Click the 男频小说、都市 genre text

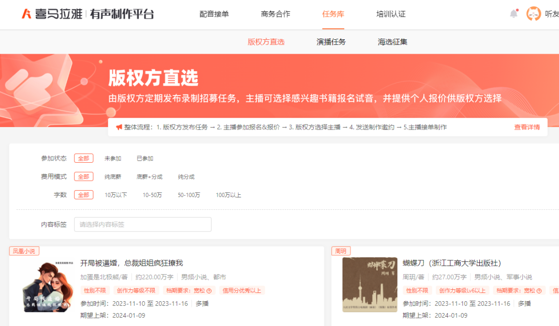(x=203, y=277)
